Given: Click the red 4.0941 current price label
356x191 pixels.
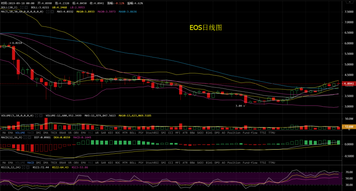Looking at the screenshot, I should (x=349, y=84).
